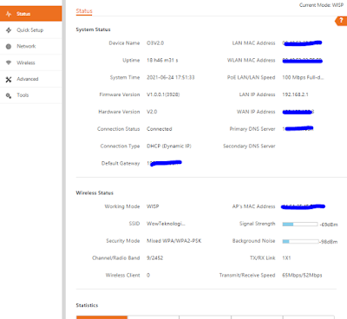Screen dimensions: 347x319
Task: Click the Signal Strength bar
Action: pos(300,225)
